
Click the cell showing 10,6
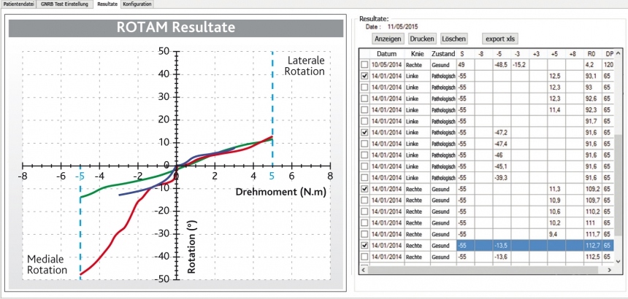[x=556, y=211]
